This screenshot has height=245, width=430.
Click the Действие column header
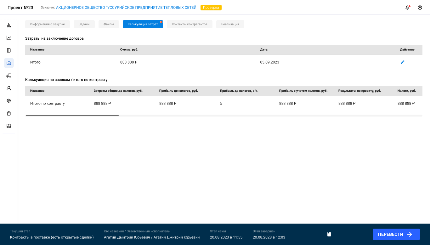407,50
